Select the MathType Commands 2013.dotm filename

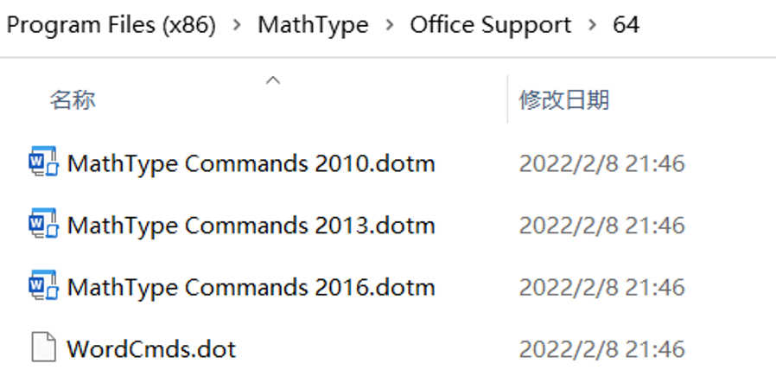[251, 226]
